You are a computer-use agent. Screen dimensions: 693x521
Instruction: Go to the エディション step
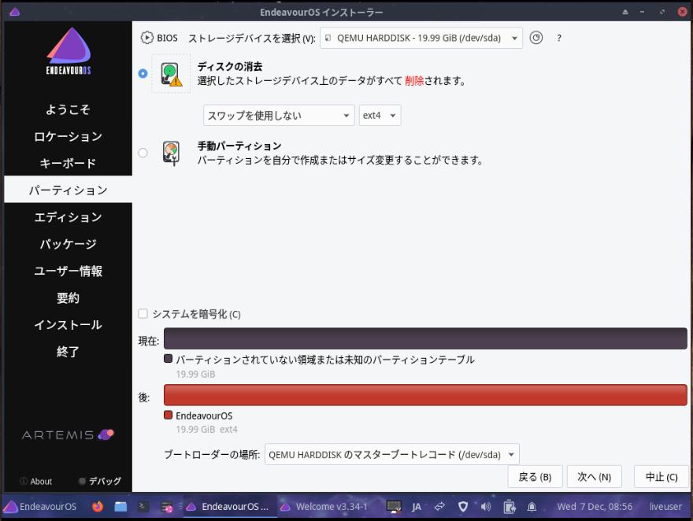(x=68, y=216)
